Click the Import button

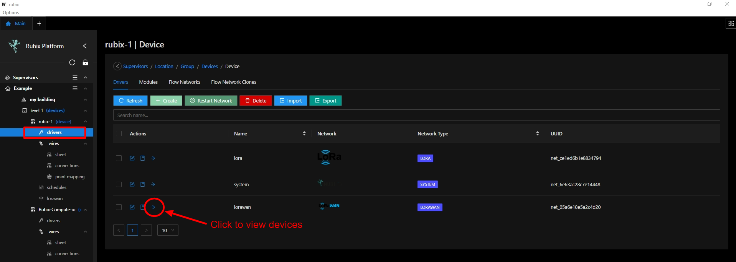pos(290,101)
